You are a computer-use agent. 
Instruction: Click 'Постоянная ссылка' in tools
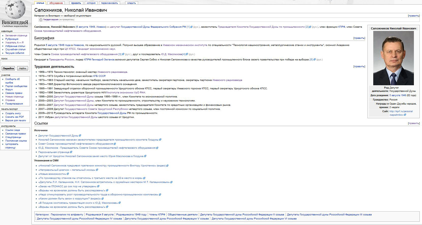click(x=16, y=141)
